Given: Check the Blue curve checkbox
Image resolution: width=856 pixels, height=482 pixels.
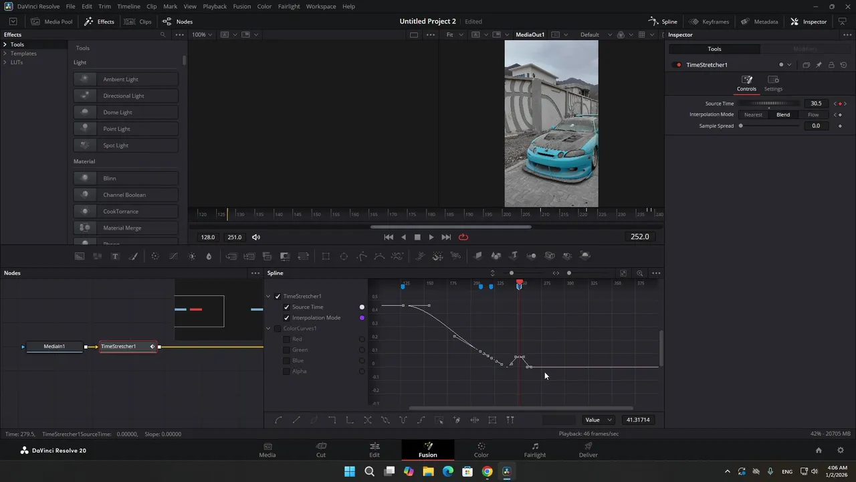Looking at the screenshot, I should pos(287,361).
